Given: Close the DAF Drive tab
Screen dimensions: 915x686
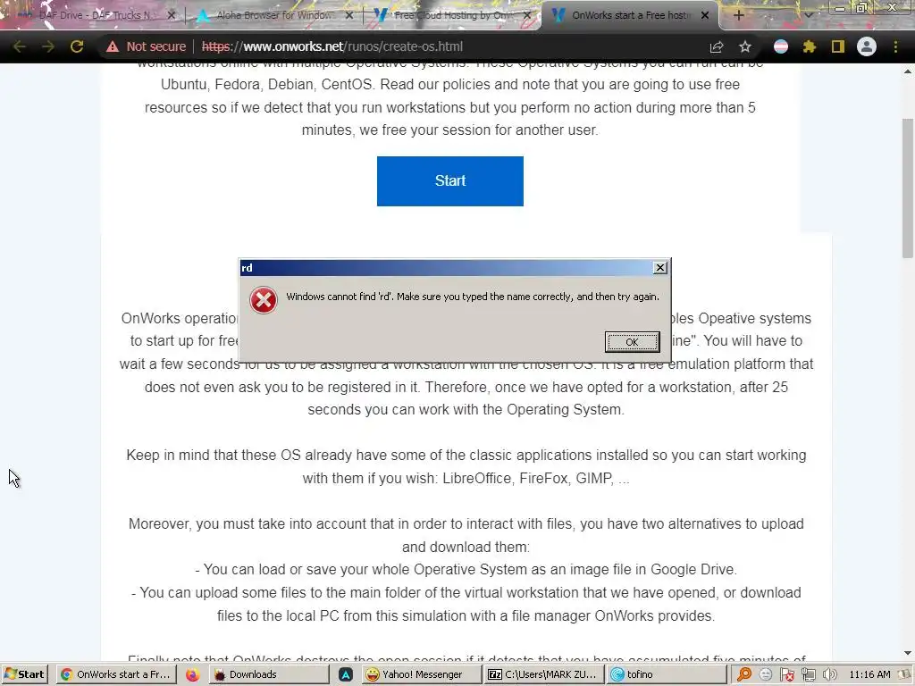Looking at the screenshot, I should 171,15.
